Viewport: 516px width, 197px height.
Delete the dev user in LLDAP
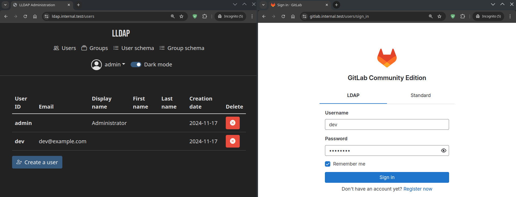tap(232, 141)
